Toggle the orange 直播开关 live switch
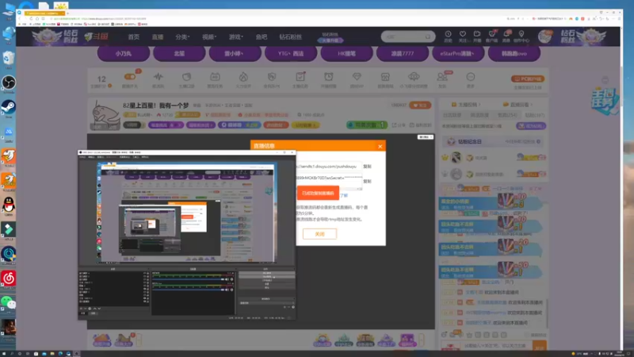The image size is (634, 357). tap(130, 77)
